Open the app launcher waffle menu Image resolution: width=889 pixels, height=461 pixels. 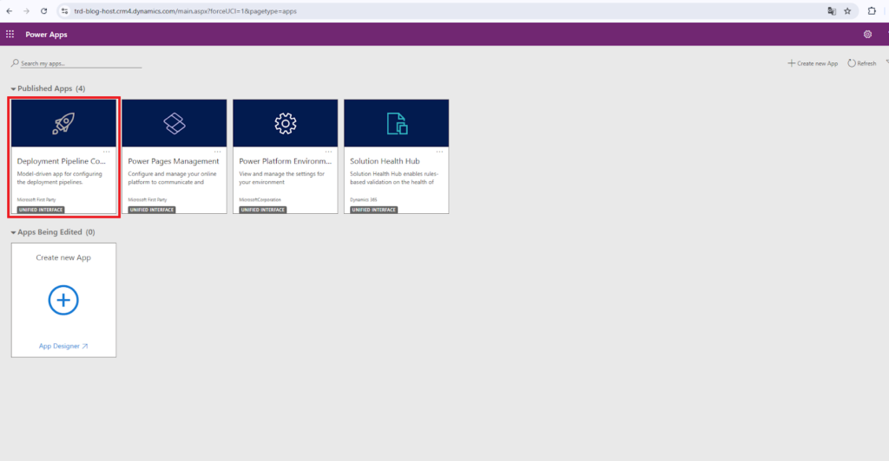[x=10, y=35]
